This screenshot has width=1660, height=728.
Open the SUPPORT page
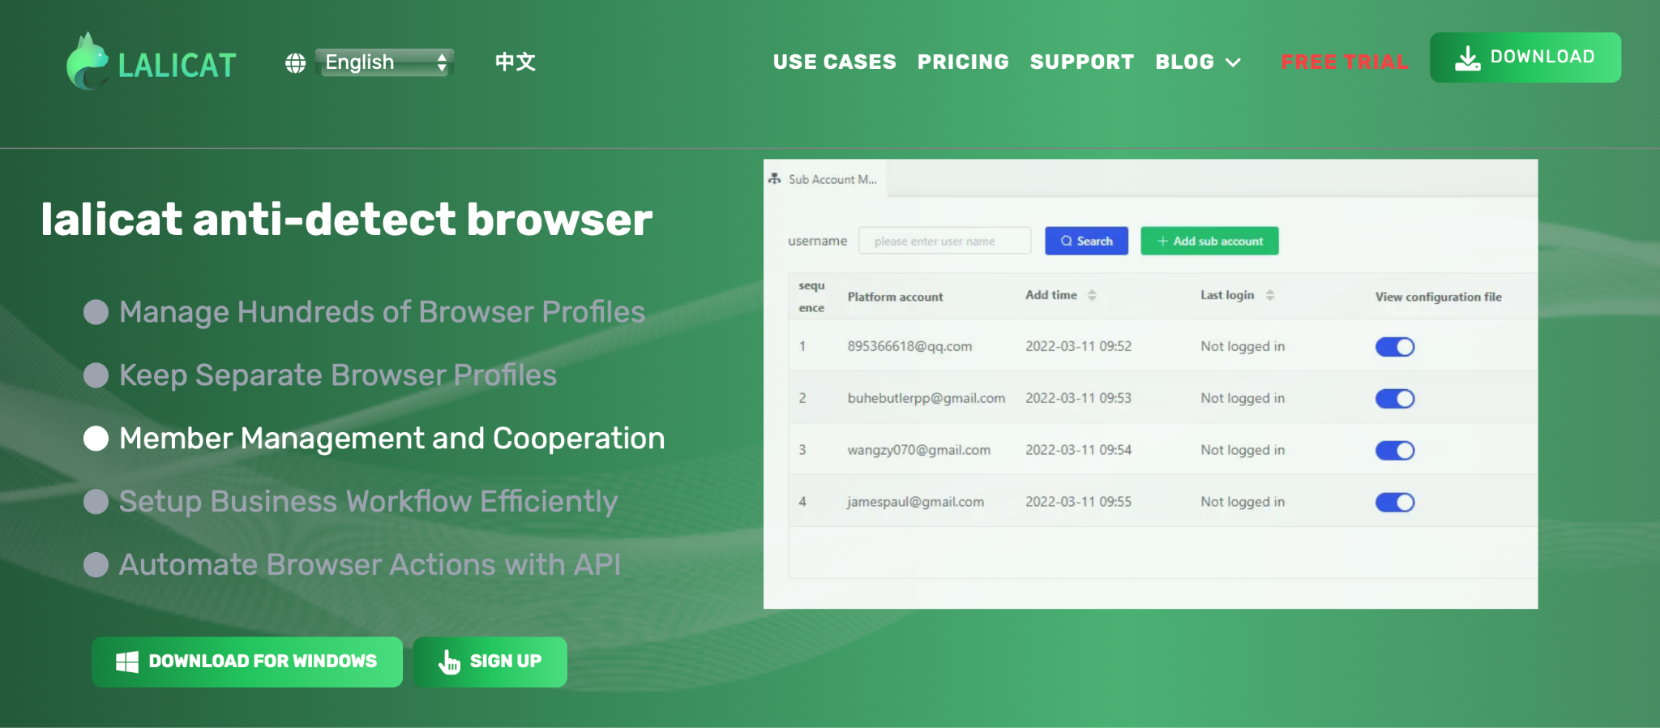[x=1081, y=62]
